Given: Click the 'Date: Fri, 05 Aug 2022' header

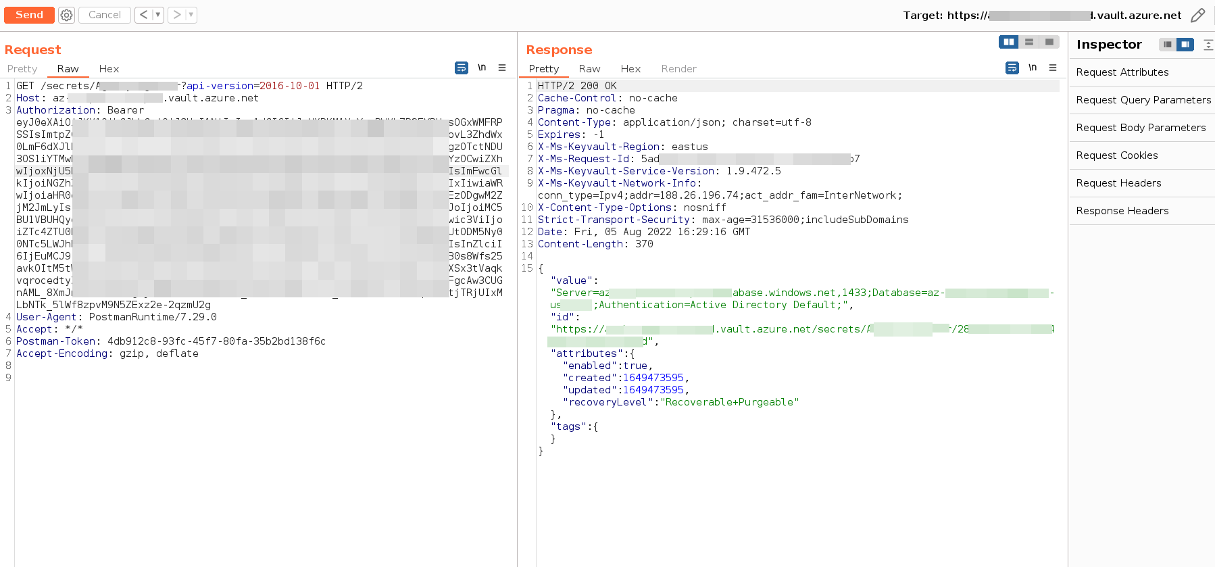Looking at the screenshot, I should 644,232.
